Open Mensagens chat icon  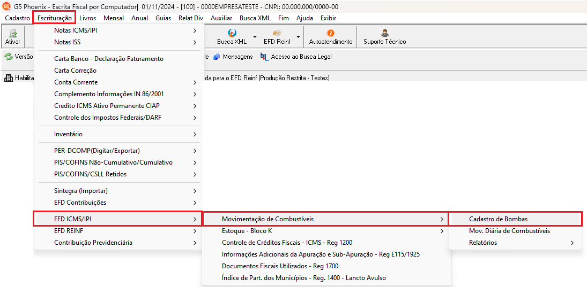pos(217,57)
